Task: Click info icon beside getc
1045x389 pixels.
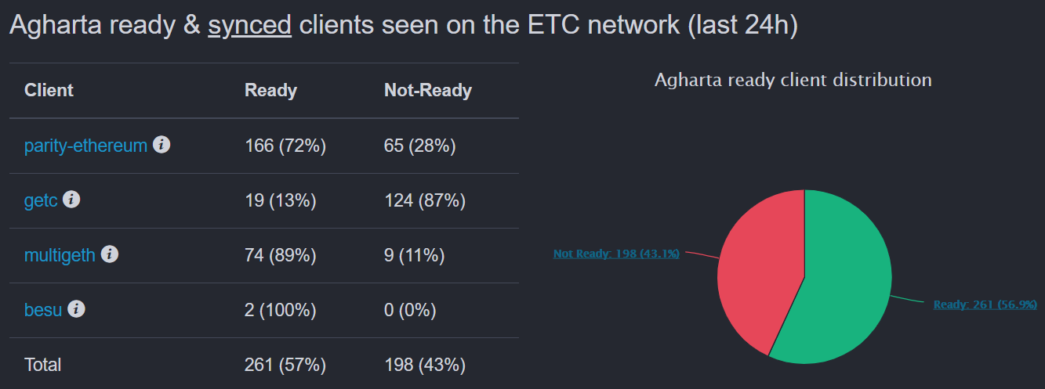Action: tap(71, 200)
